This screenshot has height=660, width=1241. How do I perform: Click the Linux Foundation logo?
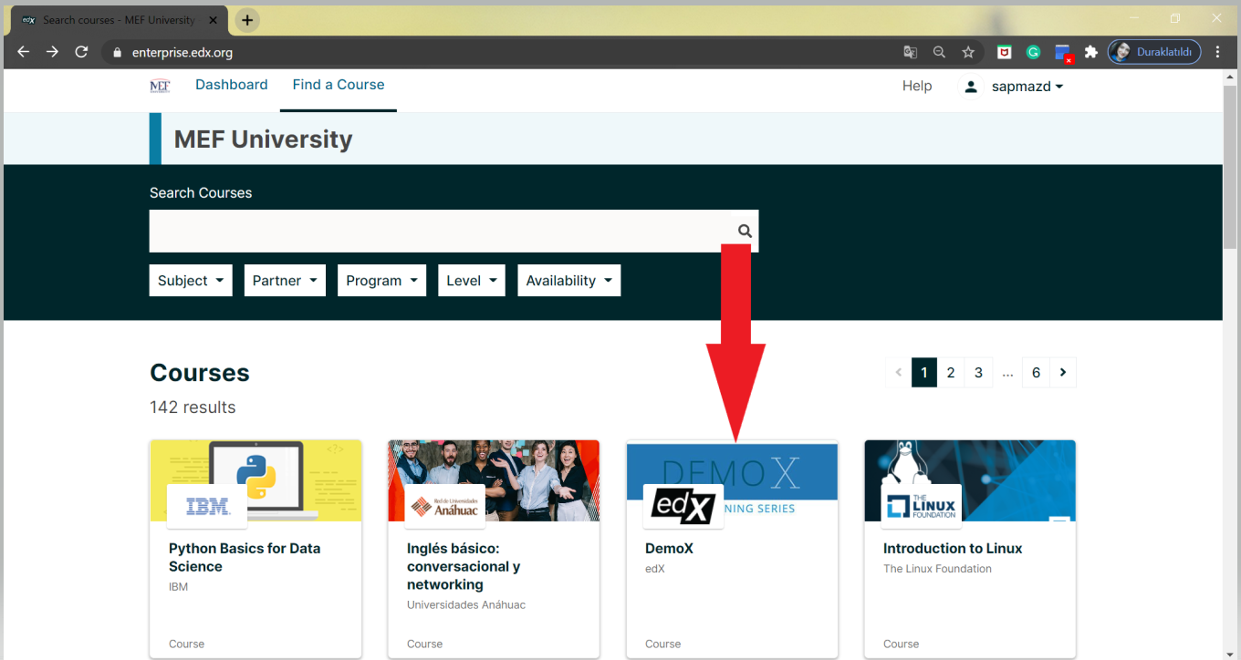(x=922, y=506)
